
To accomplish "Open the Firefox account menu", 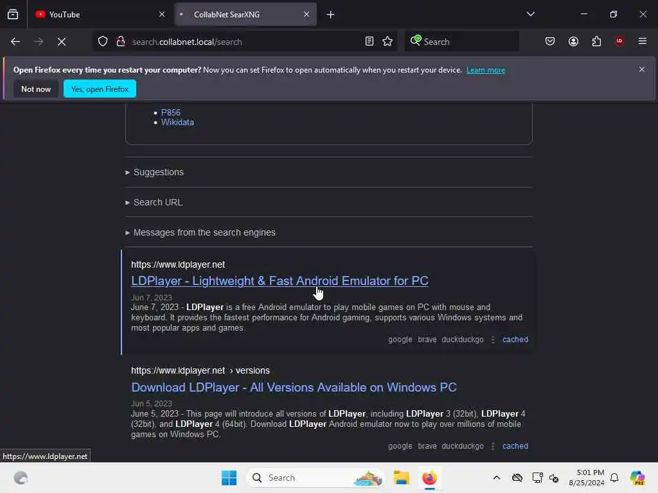I will tap(574, 42).
